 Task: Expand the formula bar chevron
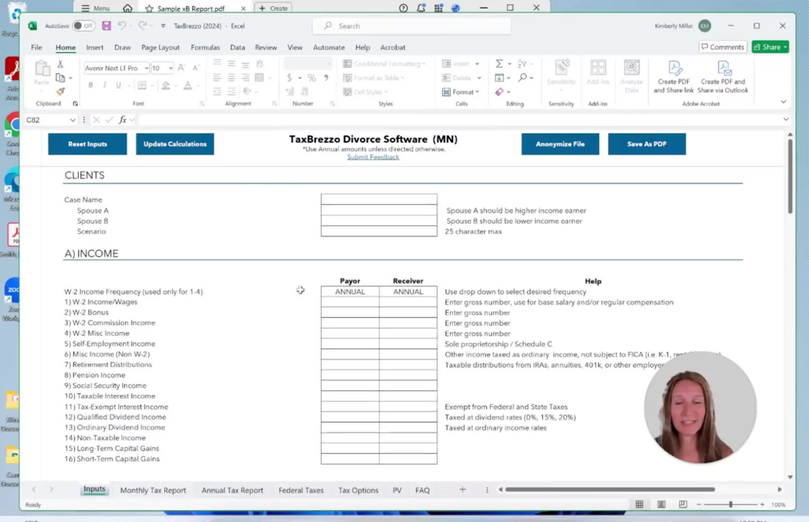point(786,119)
